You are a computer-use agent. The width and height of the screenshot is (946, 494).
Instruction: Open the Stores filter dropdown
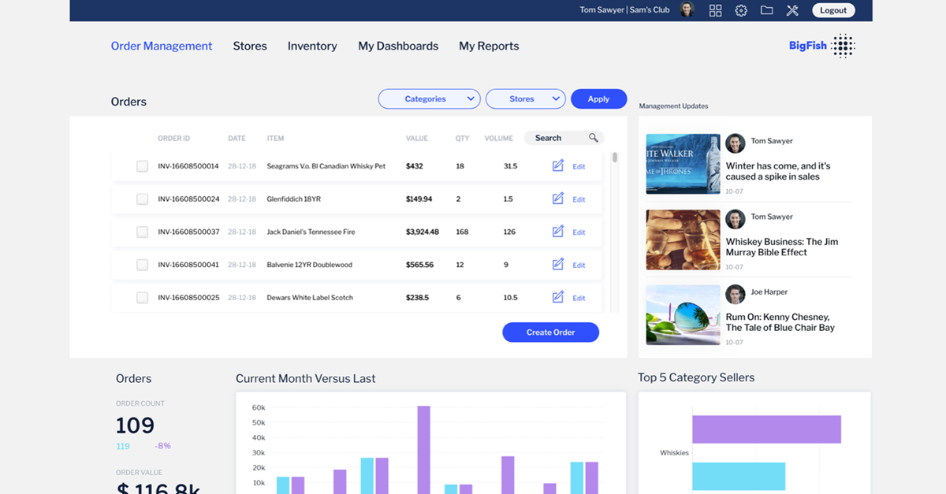click(526, 99)
